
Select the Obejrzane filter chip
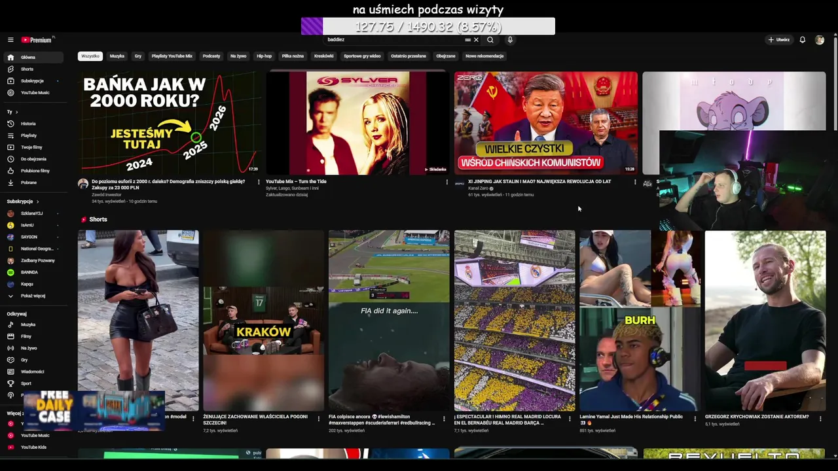pos(446,56)
